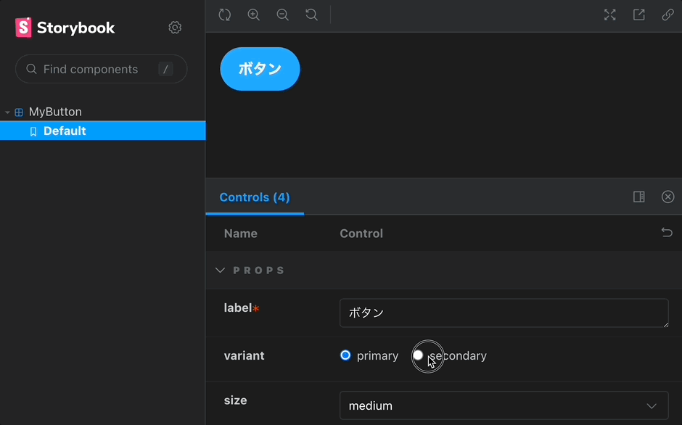Select the primary variant radio button

tap(345, 355)
